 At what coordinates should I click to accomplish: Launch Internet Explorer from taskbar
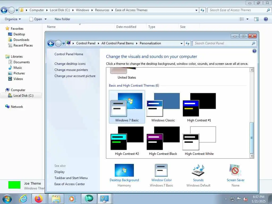point(23,199)
